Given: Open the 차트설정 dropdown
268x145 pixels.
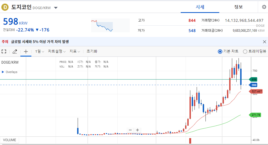Looking at the screenshot, I should click(57, 51).
